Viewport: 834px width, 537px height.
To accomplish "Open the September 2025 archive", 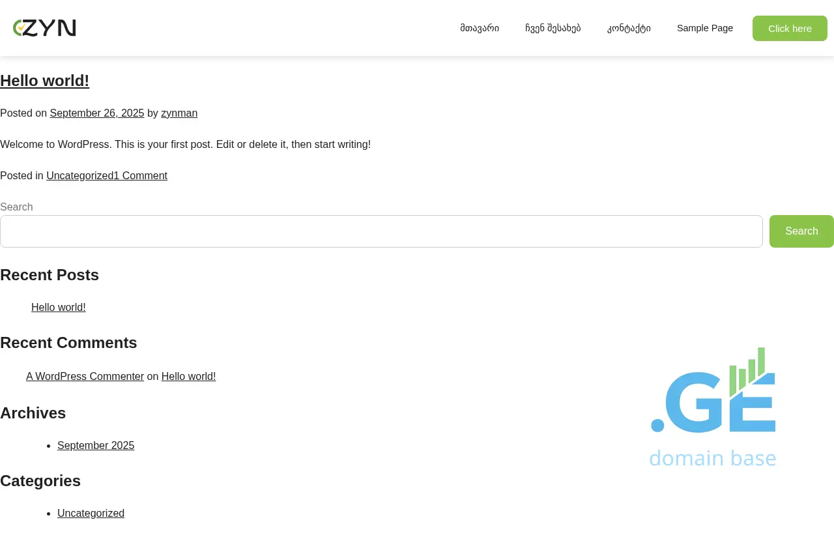I will (96, 446).
